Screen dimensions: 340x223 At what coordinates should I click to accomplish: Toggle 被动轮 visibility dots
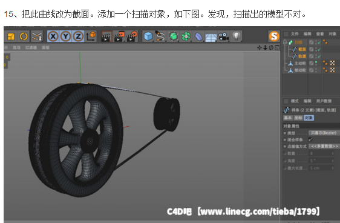point(316,70)
